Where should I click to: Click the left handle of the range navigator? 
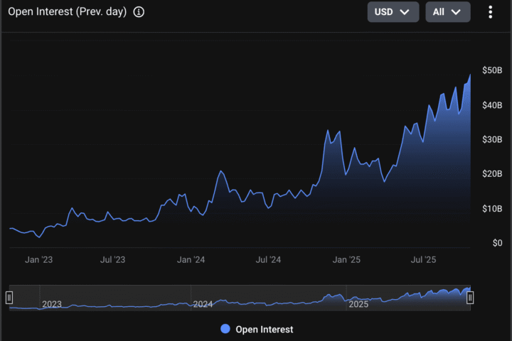(x=9, y=298)
